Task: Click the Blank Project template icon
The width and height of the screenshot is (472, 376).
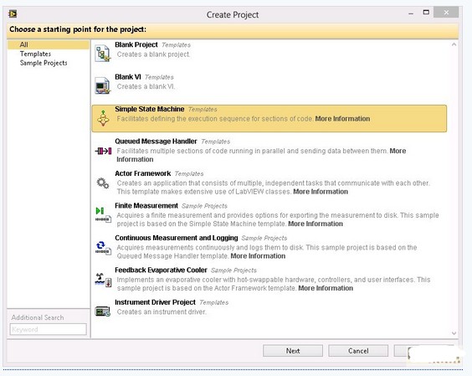Action: tap(103, 54)
